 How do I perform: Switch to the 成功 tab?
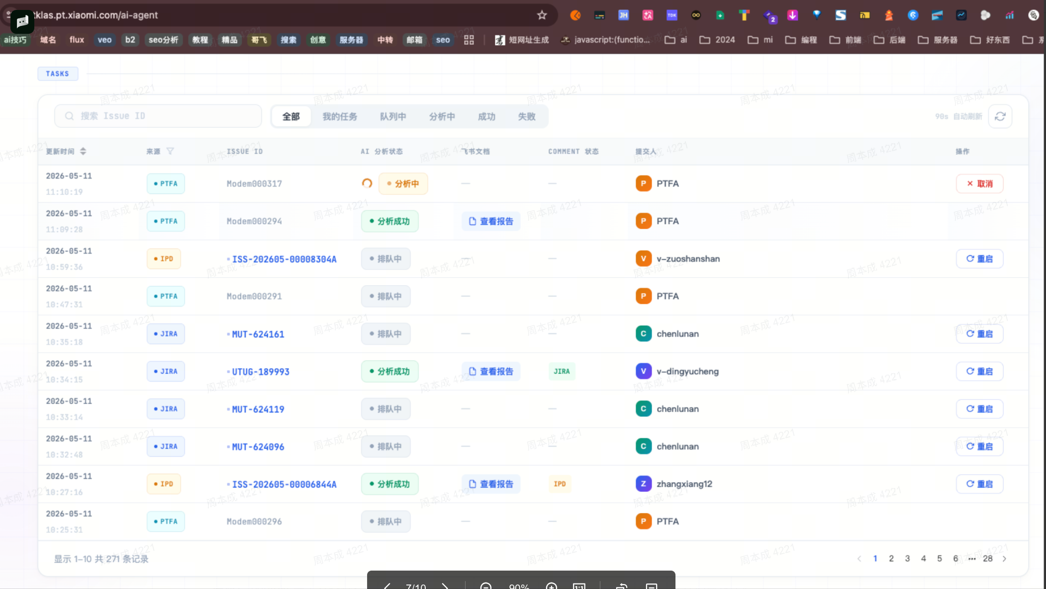[x=486, y=116]
